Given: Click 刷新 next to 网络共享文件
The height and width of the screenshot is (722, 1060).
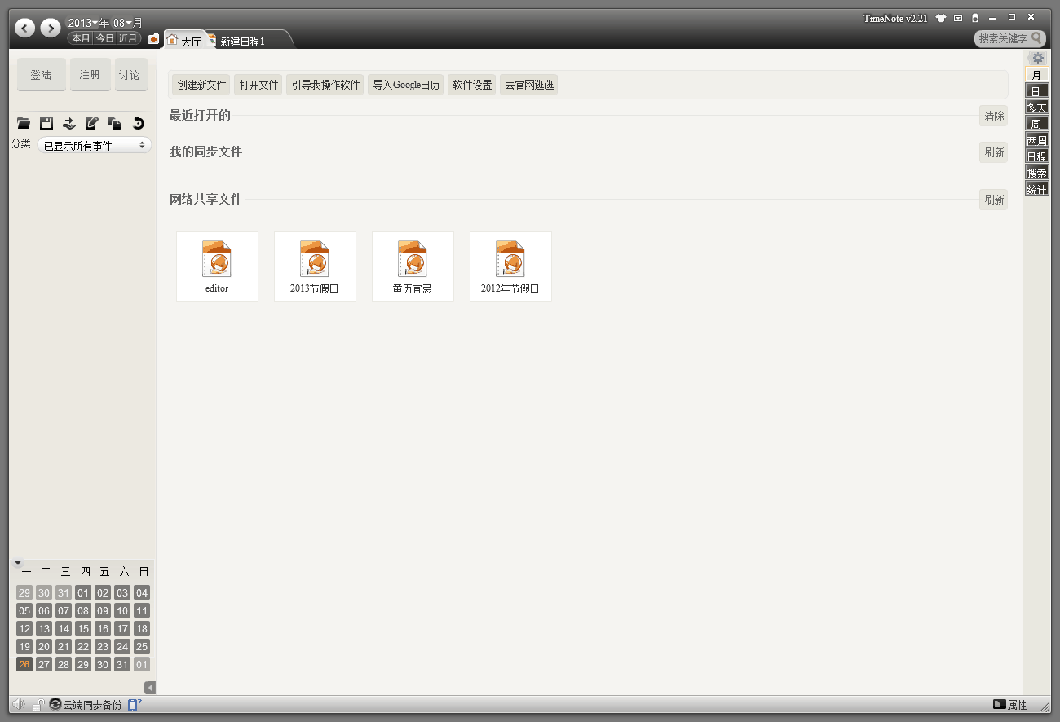Looking at the screenshot, I should point(994,200).
